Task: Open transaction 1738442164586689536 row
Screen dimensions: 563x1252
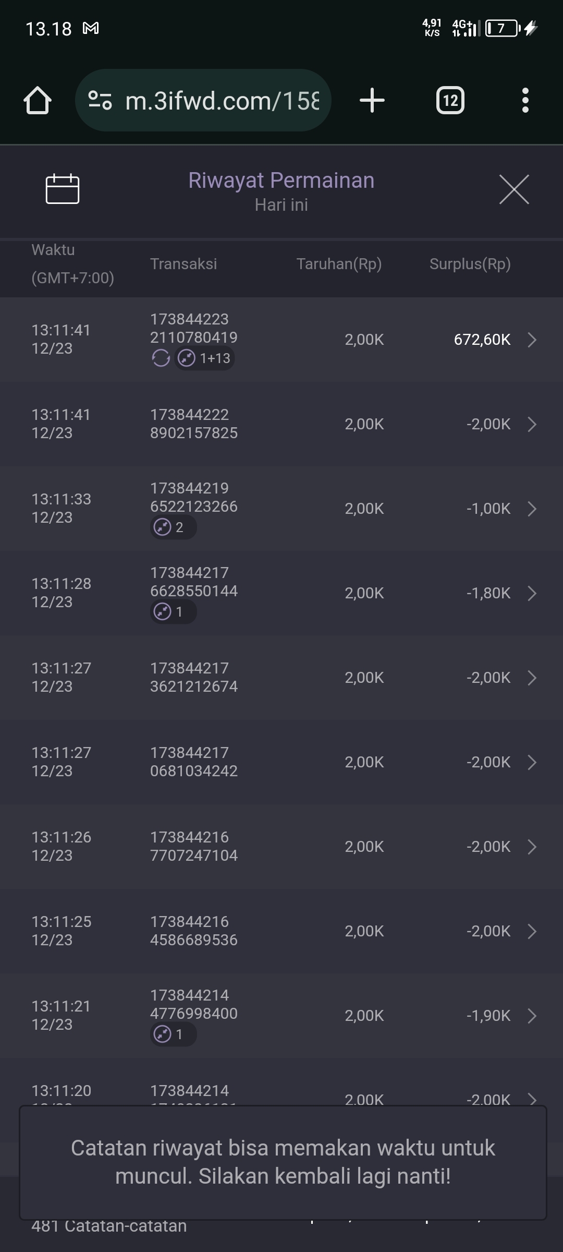Action: click(281, 931)
